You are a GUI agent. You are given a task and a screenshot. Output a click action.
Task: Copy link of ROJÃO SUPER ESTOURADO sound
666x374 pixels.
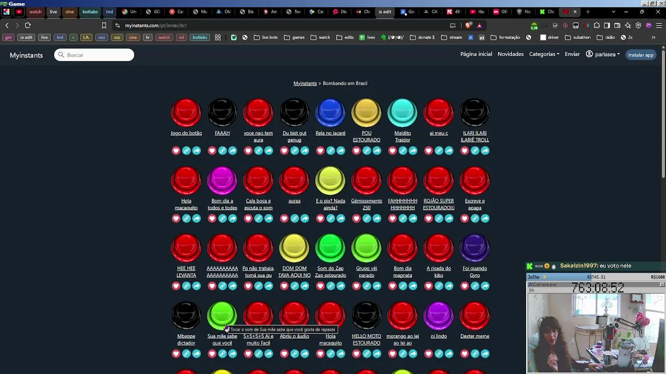439,218
